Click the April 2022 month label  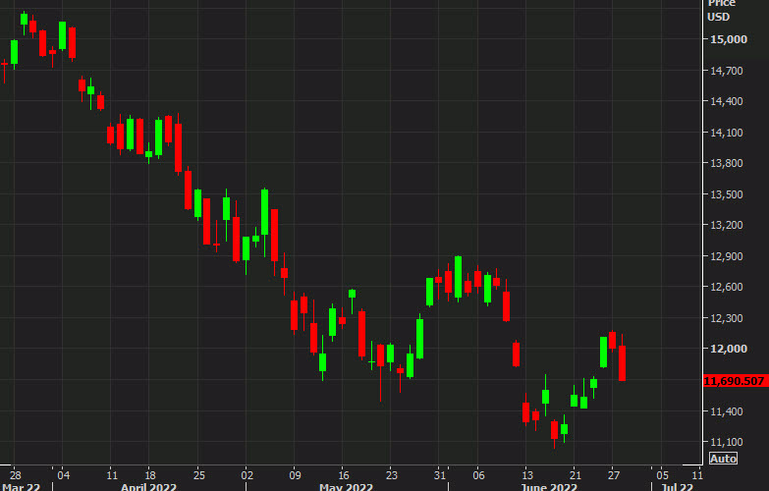pos(148,487)
